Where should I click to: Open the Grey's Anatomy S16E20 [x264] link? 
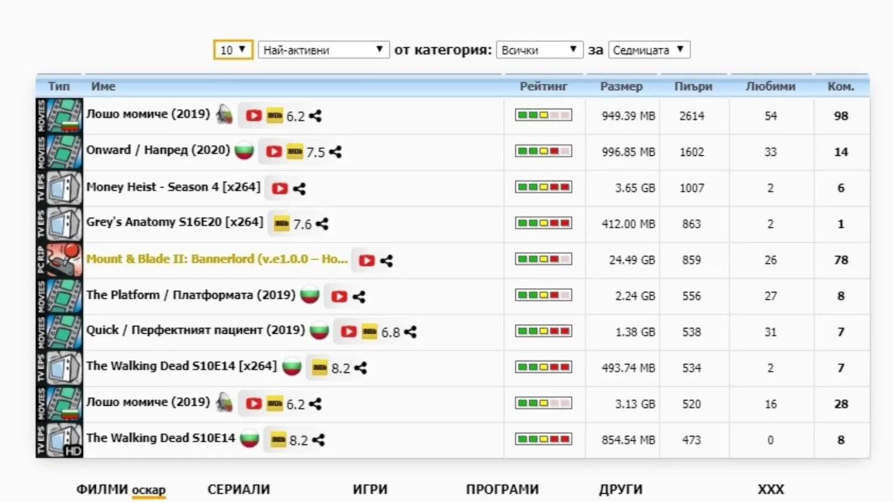click(x=175, y=222)
